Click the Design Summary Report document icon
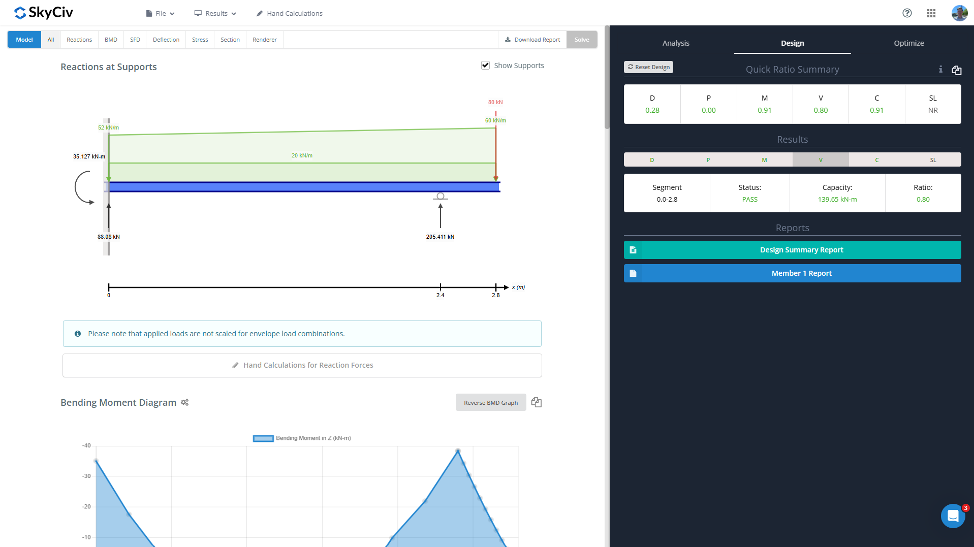Viewport: 974px width, 547px height. 633,250
